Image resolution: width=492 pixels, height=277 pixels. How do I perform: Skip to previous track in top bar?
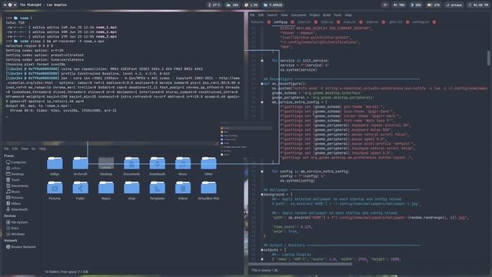click(5, 5)
